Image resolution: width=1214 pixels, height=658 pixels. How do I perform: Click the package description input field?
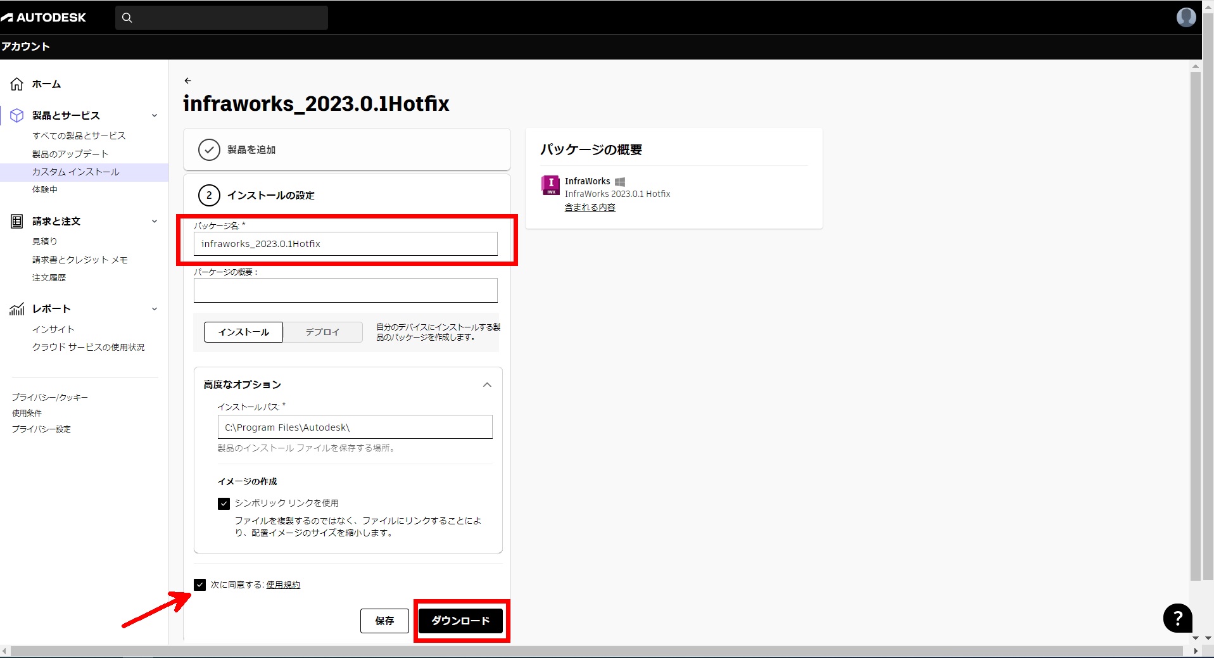point(345,290)
